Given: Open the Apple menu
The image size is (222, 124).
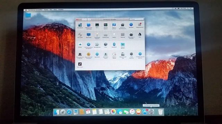Looking at the screenshot, I should 26,10.
